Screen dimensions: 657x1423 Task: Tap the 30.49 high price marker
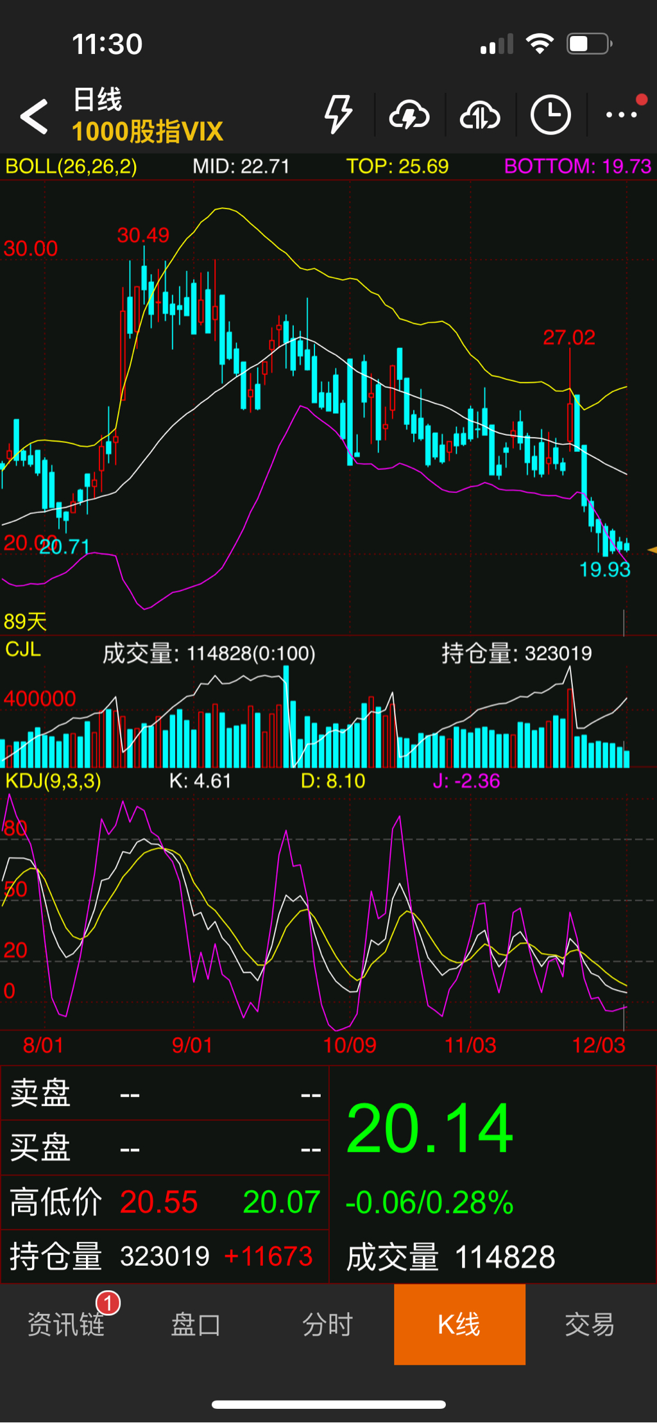pos(144,236)
